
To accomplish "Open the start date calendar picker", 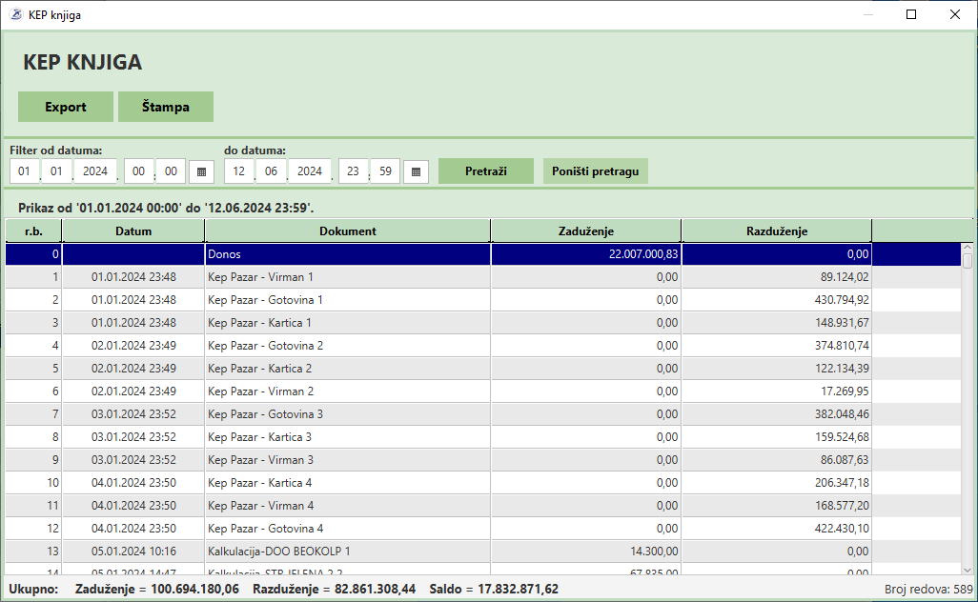I will [x=201, y=171].
